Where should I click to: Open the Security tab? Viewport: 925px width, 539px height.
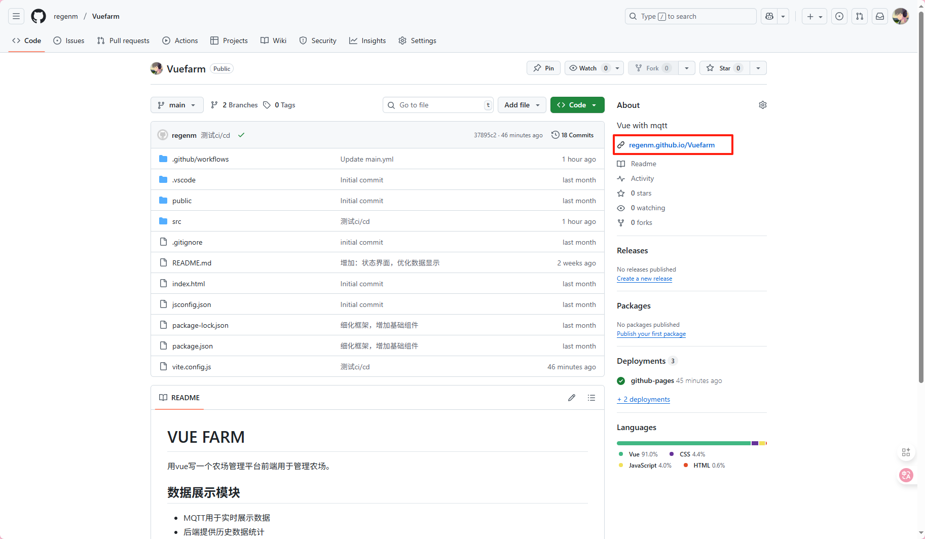[x=318, y=41]
